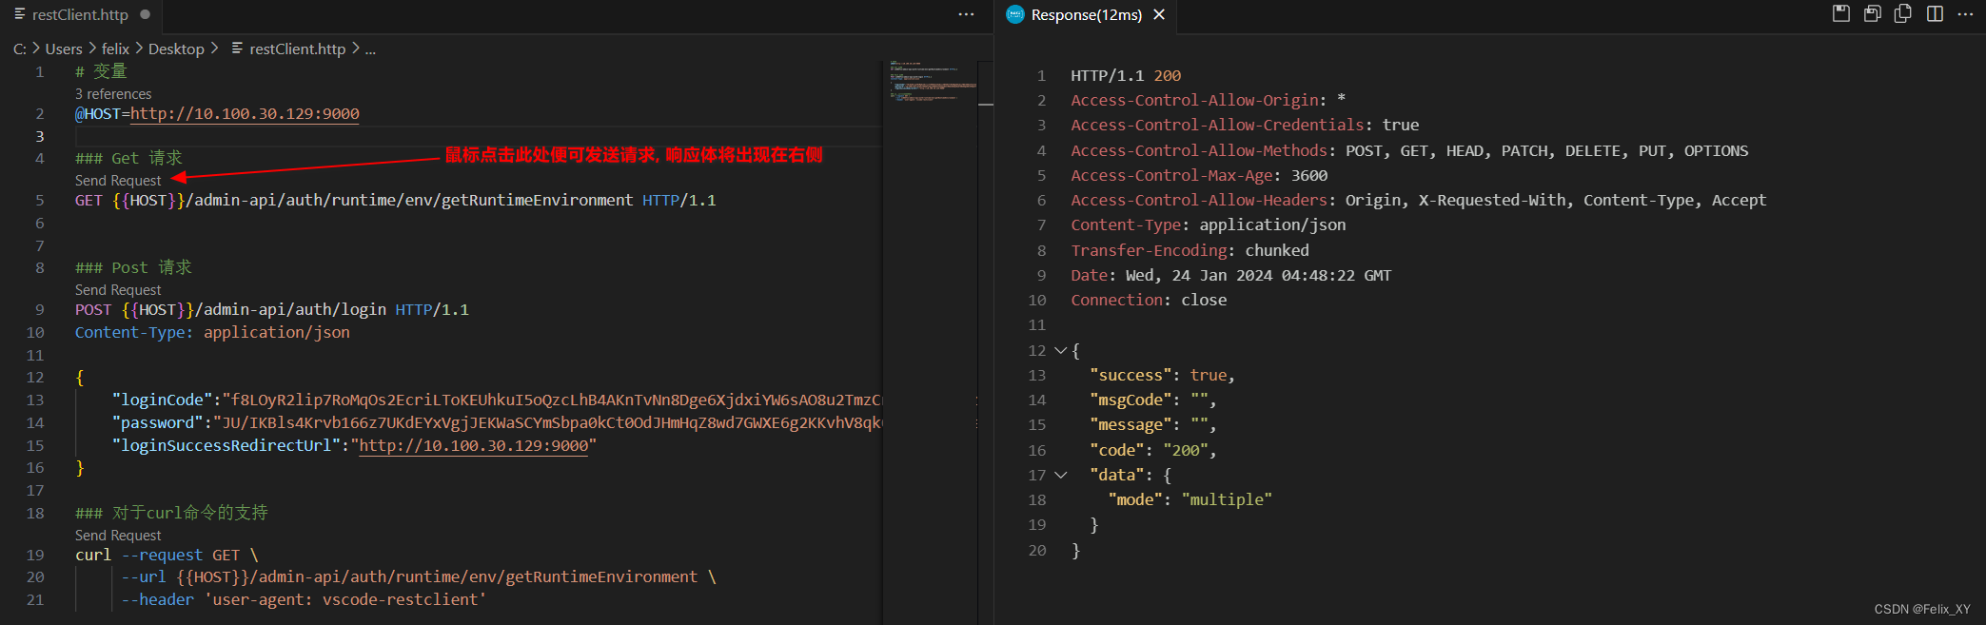
Task: Click the curl --request GET line
Action: pos(167,555)
